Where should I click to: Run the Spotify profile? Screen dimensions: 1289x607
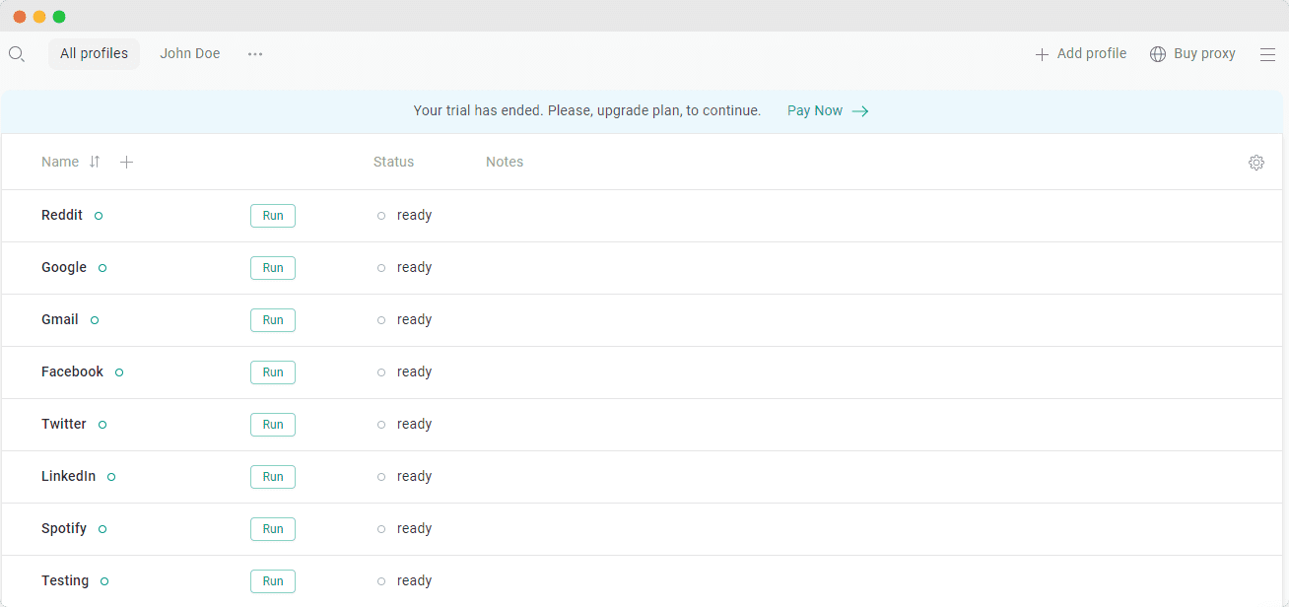[x=273, y=529]
